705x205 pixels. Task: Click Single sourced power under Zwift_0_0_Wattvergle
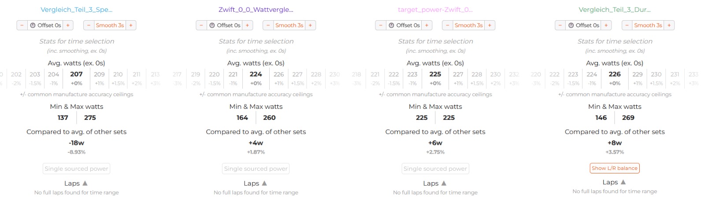[x=256, y=169]
